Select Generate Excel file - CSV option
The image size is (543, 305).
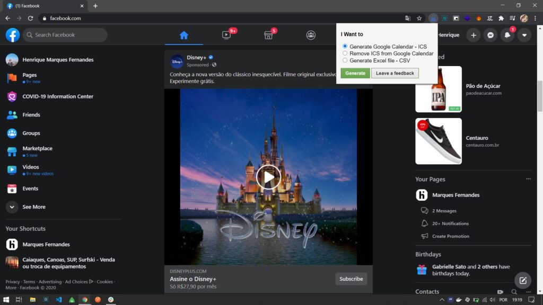[x=345, y=60]
